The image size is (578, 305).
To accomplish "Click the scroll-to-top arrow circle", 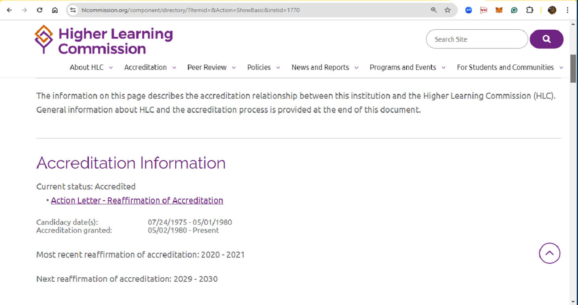I will pyautogui.click(x=549, y=253).
